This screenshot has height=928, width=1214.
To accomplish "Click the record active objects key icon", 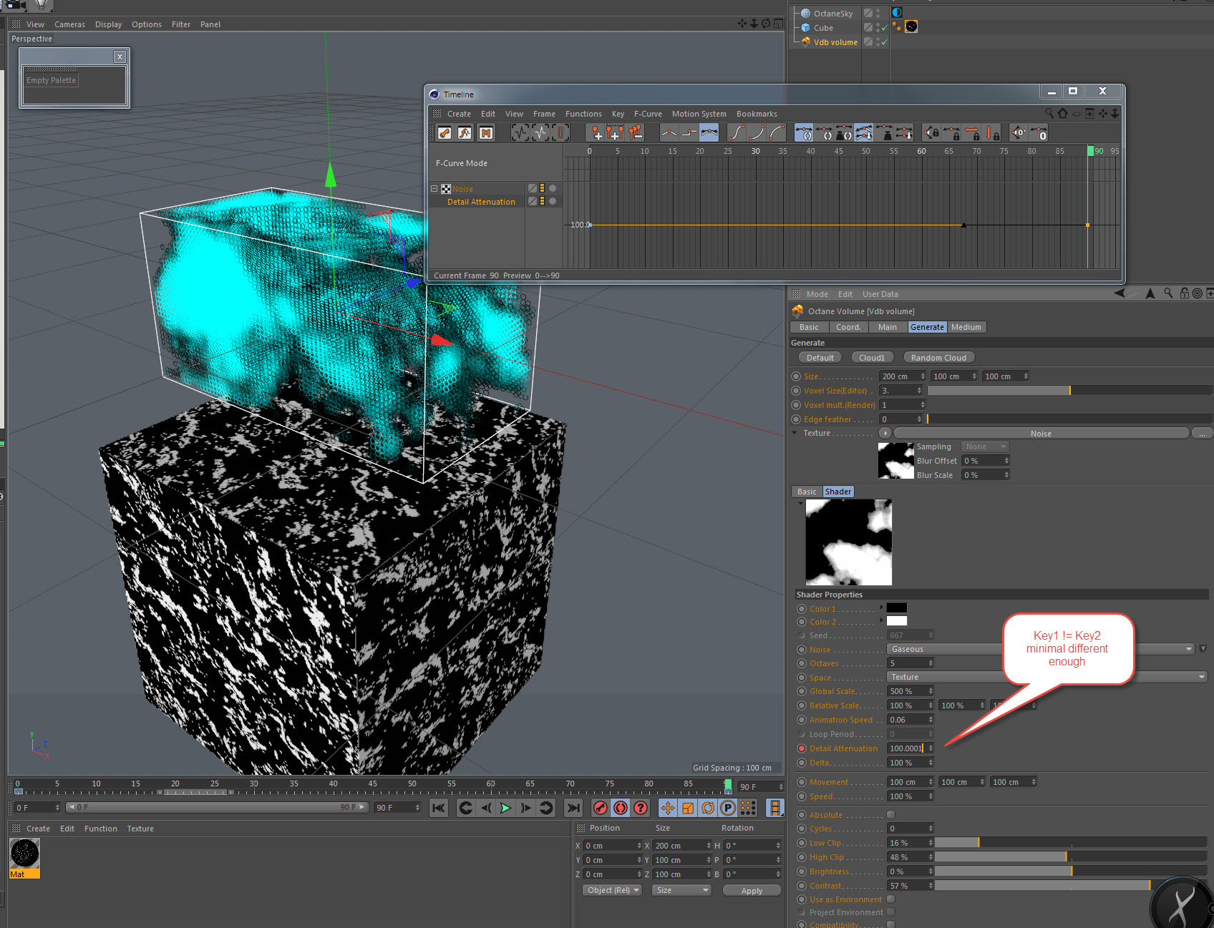I will tap(601, 808).
